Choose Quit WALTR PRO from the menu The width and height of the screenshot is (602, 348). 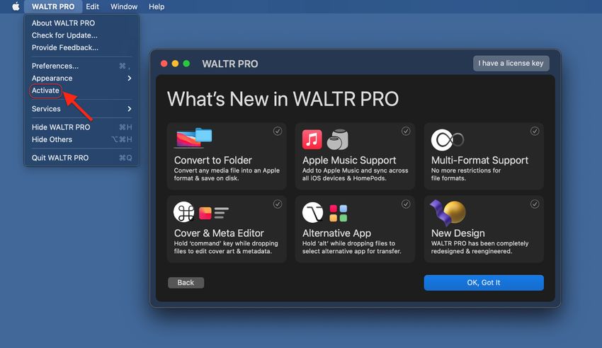click(81, 158)
